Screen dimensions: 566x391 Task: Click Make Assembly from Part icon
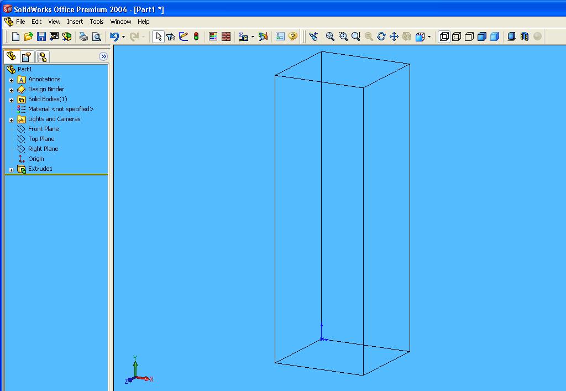tap(67, 37)
